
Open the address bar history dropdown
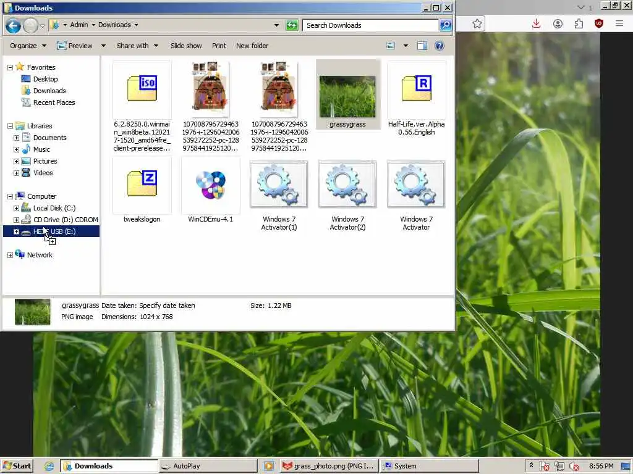click(x=276, y=25)
